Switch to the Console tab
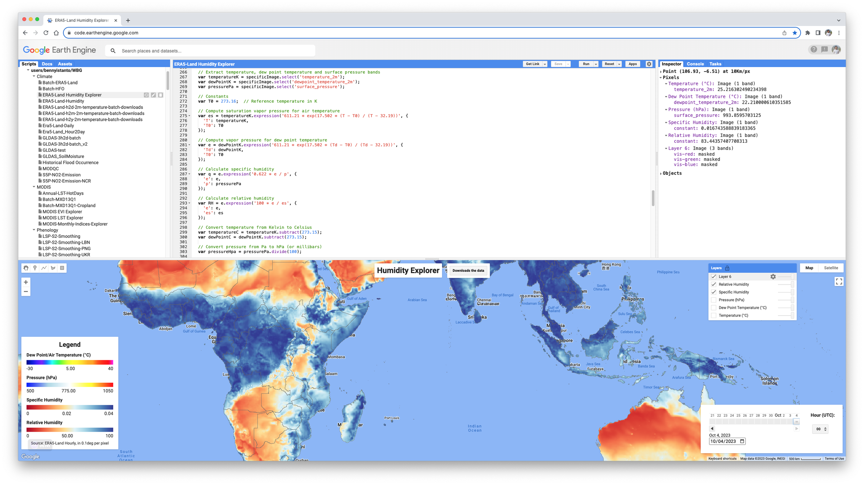This screenshot has width=864, height=485. [x=695, y=64]
